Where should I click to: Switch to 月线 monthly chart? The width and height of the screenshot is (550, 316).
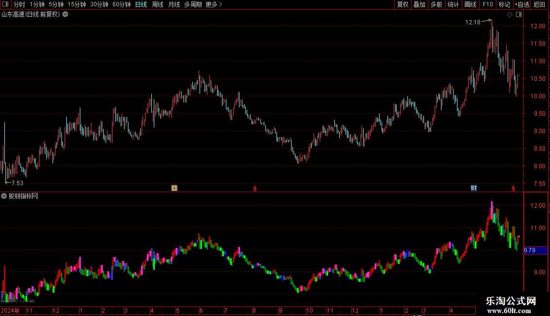coord(174,4)
